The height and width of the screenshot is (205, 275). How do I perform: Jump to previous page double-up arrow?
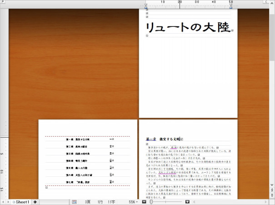(272, 190)
